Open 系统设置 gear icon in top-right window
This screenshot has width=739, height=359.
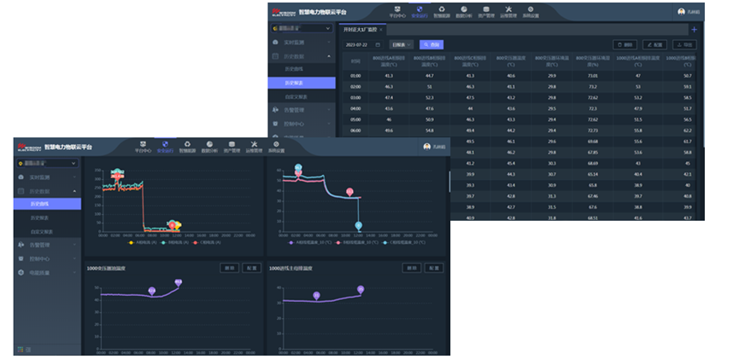(530, 12)
